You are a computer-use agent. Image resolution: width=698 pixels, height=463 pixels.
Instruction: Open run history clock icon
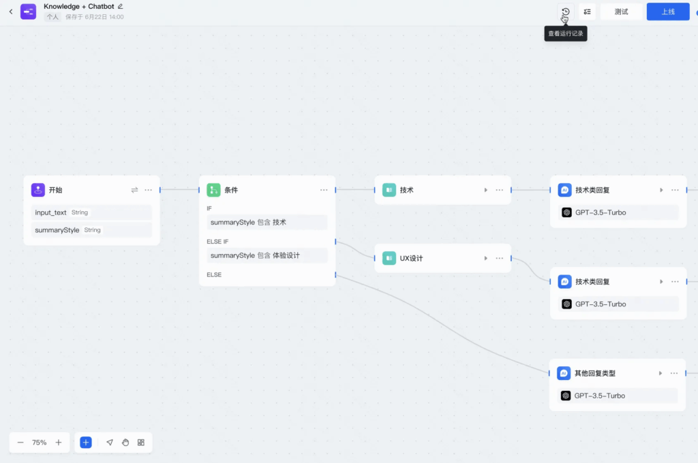565,12
